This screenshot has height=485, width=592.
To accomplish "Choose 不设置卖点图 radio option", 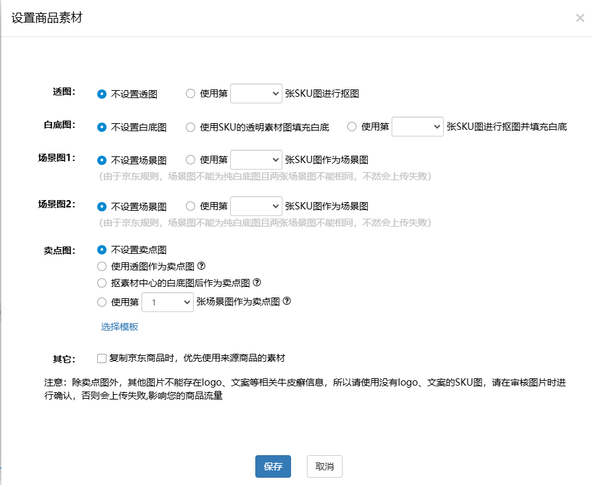I will [102, 250].
